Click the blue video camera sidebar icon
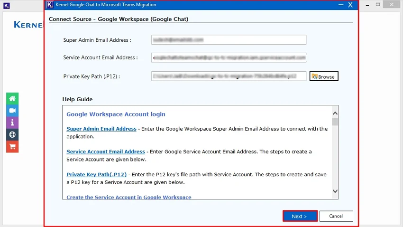This screenshot has width=403, height=227. (x=12, y=111)
